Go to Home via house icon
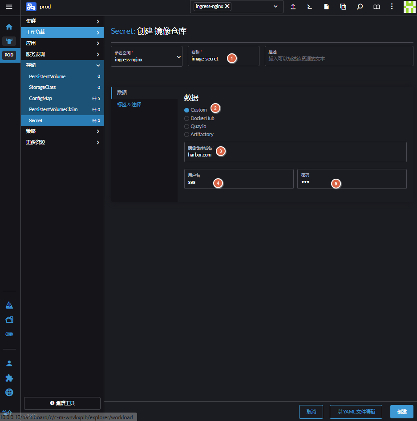 (x=9, y=27)
